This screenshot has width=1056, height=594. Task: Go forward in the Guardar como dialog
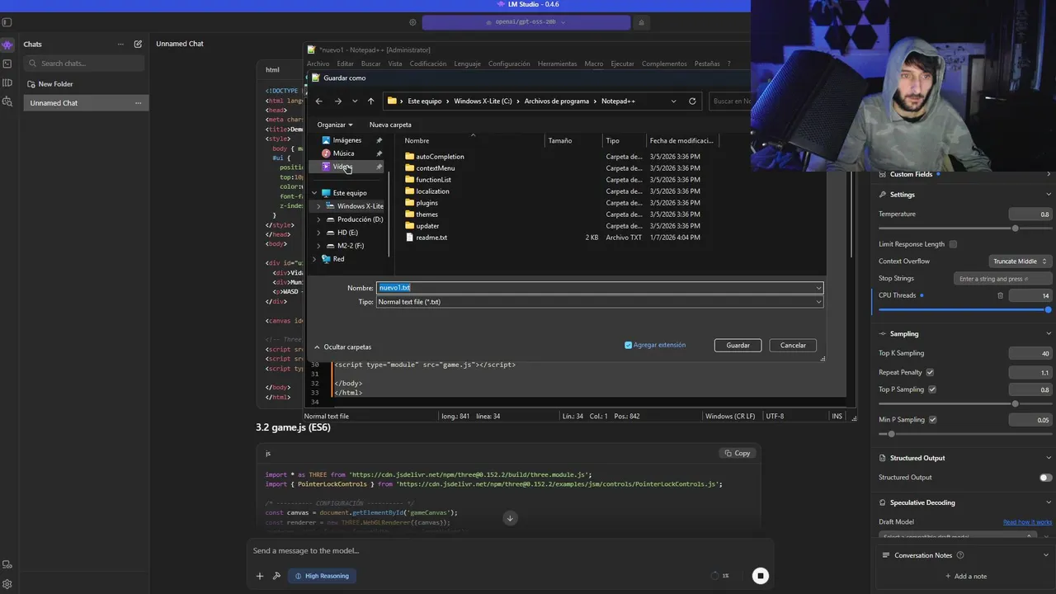(x=337, y=101)
